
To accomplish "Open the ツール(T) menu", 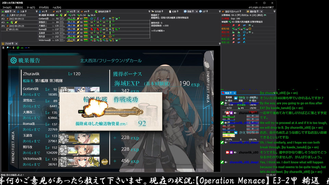I will tap(31, 7).
